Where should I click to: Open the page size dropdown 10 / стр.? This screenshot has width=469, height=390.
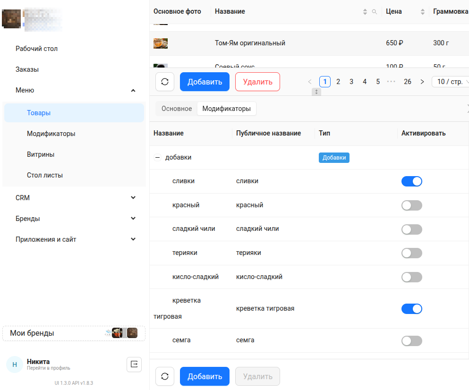tap(451, 82)
